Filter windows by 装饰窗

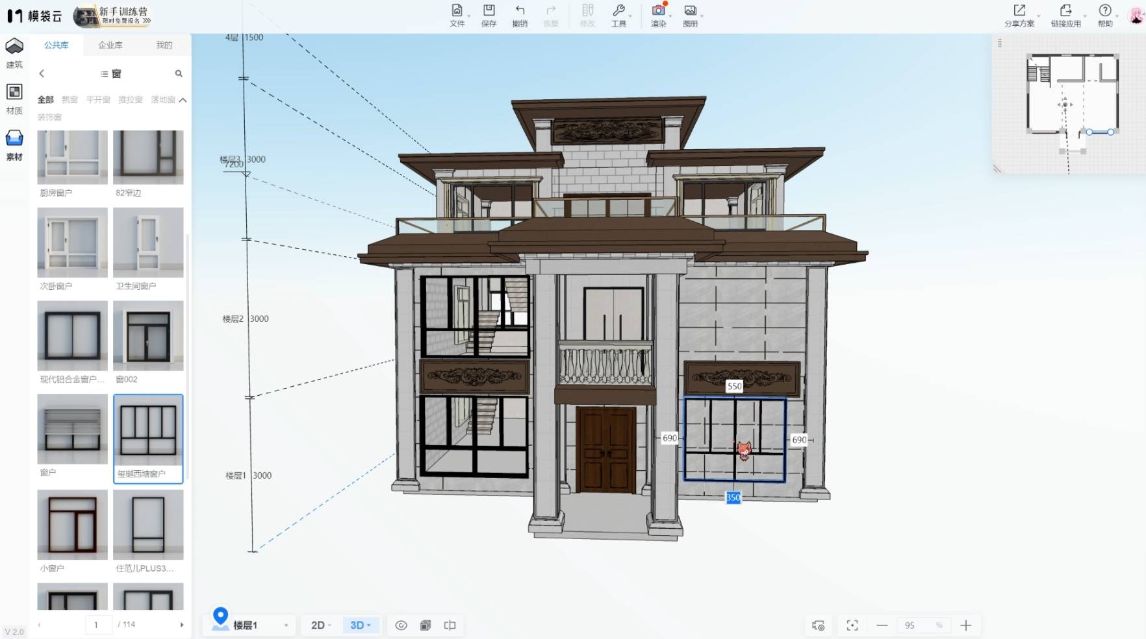pos(49,117)
